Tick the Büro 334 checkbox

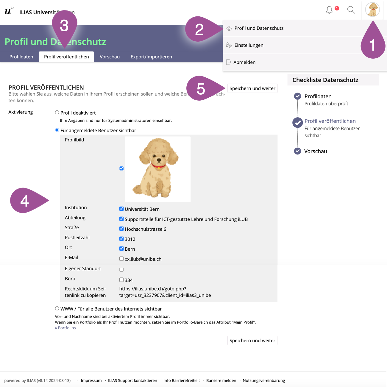click(x=121, y=280)
